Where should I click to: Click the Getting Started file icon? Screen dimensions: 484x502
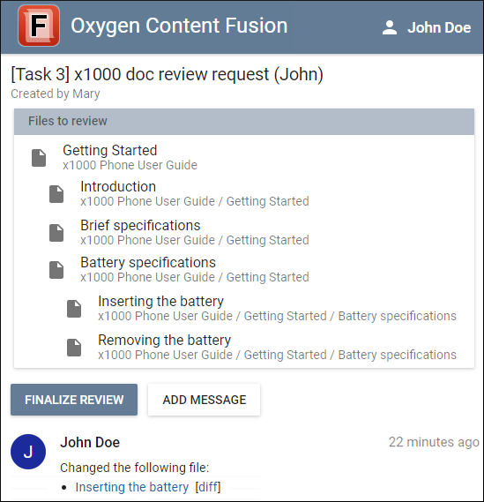pos(39,158)
